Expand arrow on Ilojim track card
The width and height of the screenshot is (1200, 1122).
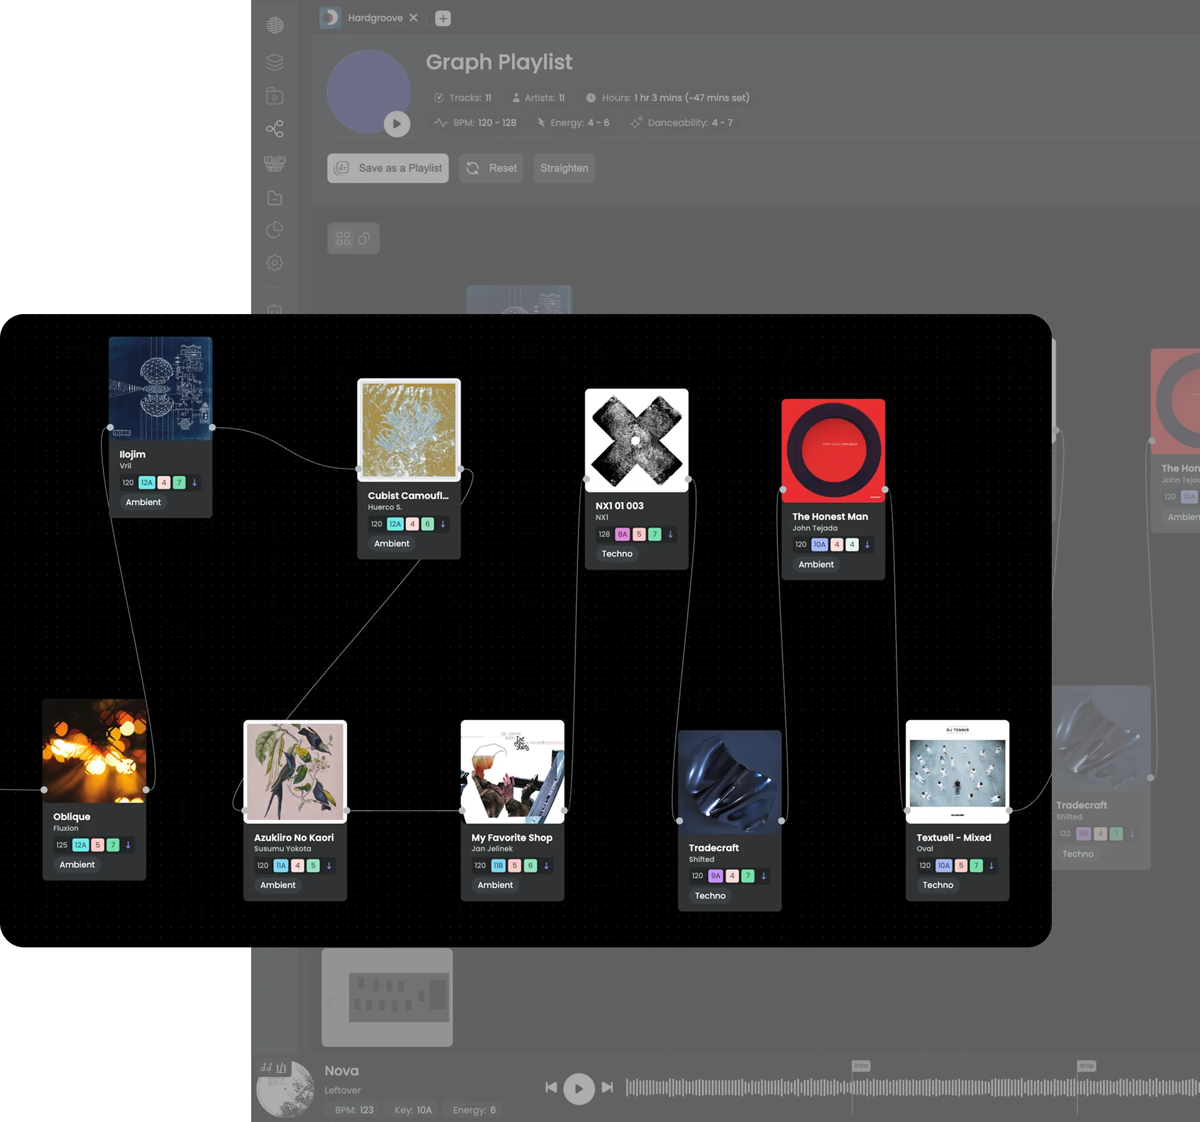point(194,483)
